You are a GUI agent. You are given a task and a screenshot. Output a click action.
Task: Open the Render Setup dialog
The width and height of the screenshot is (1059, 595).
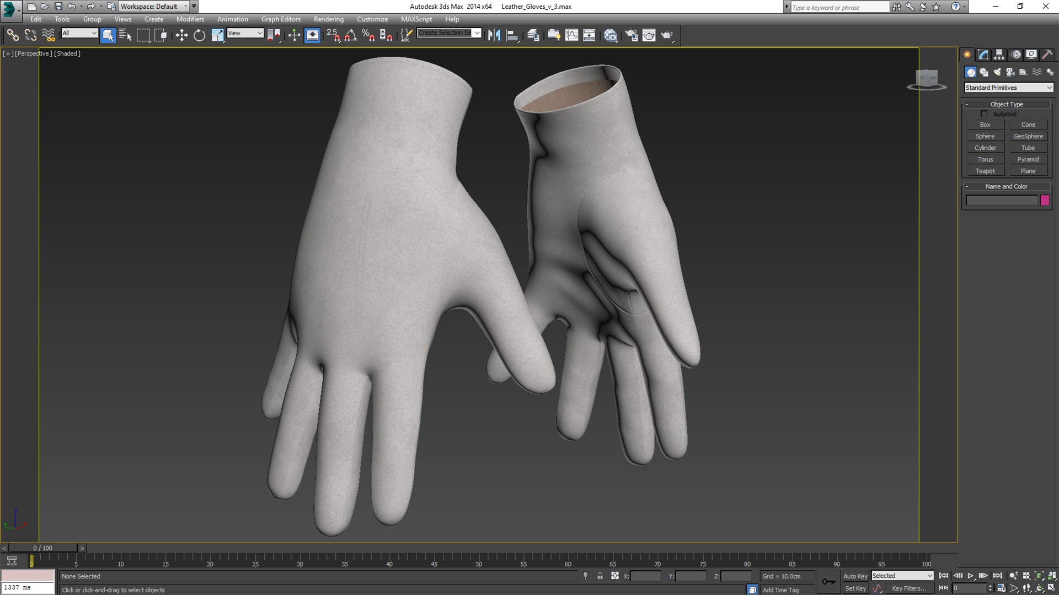coord(631,35)
